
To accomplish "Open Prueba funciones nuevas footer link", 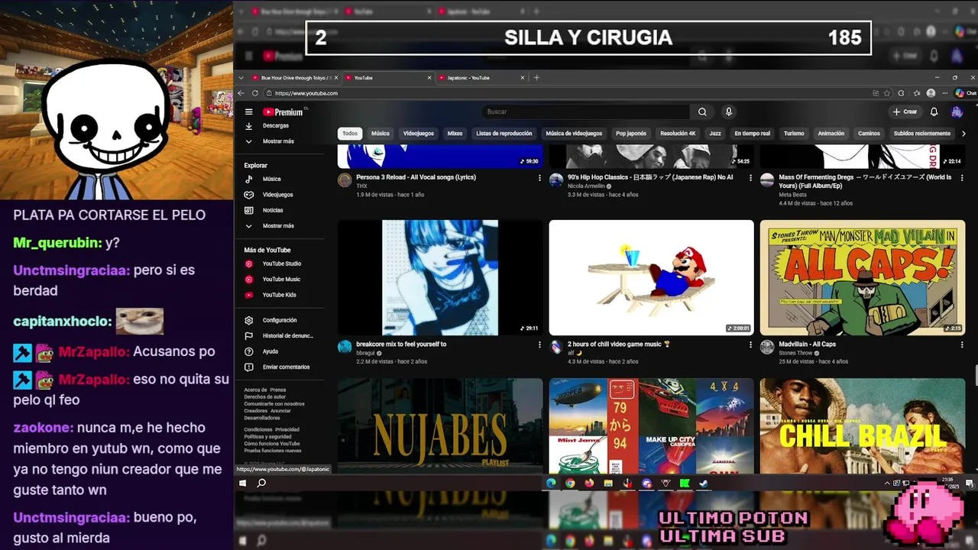I will click(273, 451).
